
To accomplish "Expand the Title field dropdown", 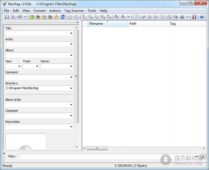I will [x=71, y=33].
